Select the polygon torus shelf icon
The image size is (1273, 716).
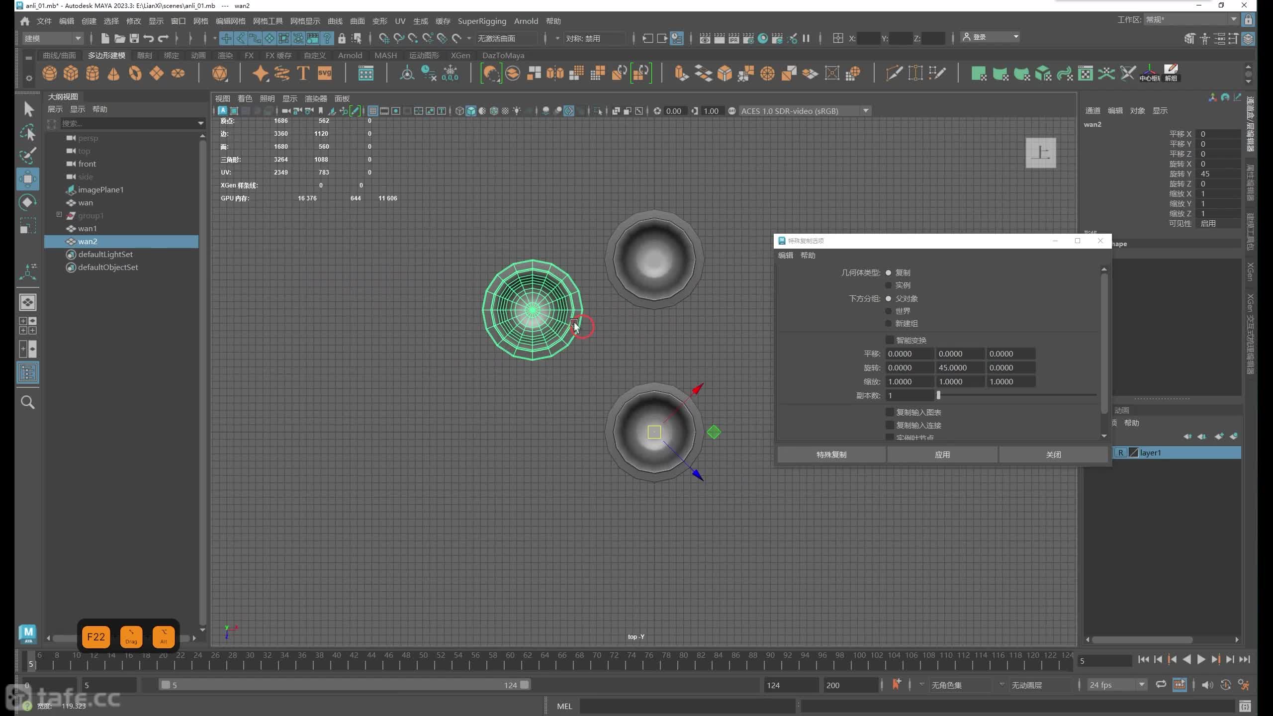tap(135, 74)
